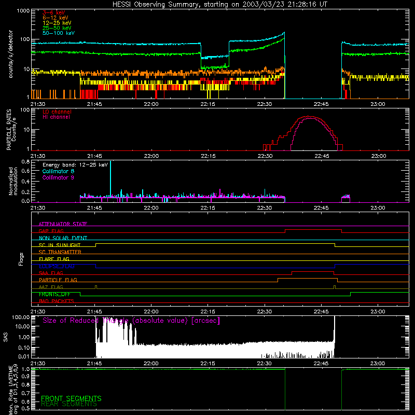Select the SAA_FLAG label

coord(51,273)
